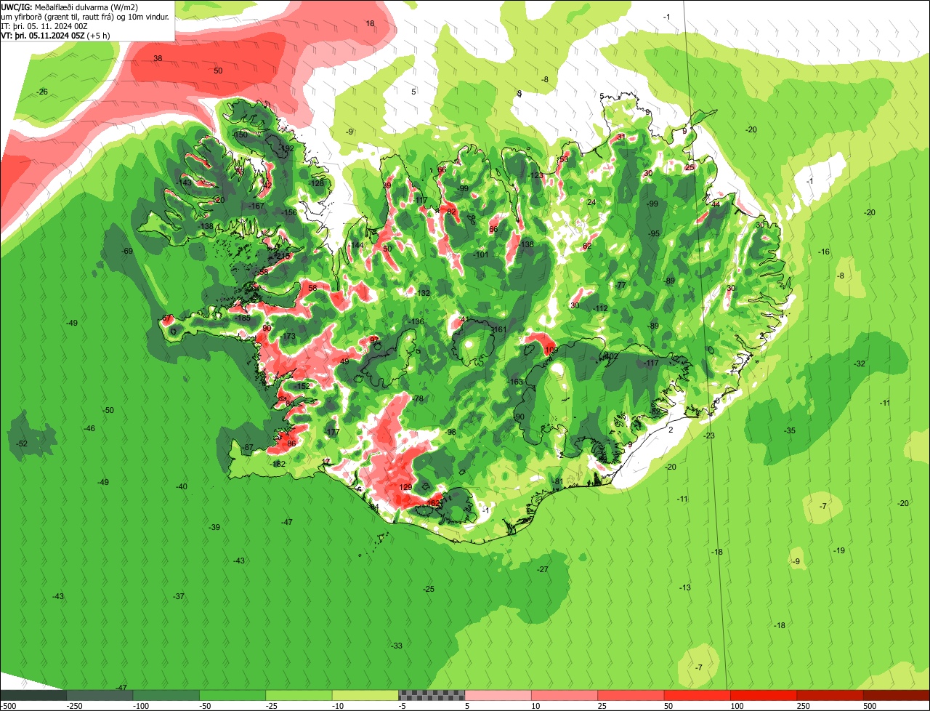Image resolution: width=930 pixels, height=711 pixels.
Task: Click the map value "-27" south of Iceland
Action: pos(543,569)
